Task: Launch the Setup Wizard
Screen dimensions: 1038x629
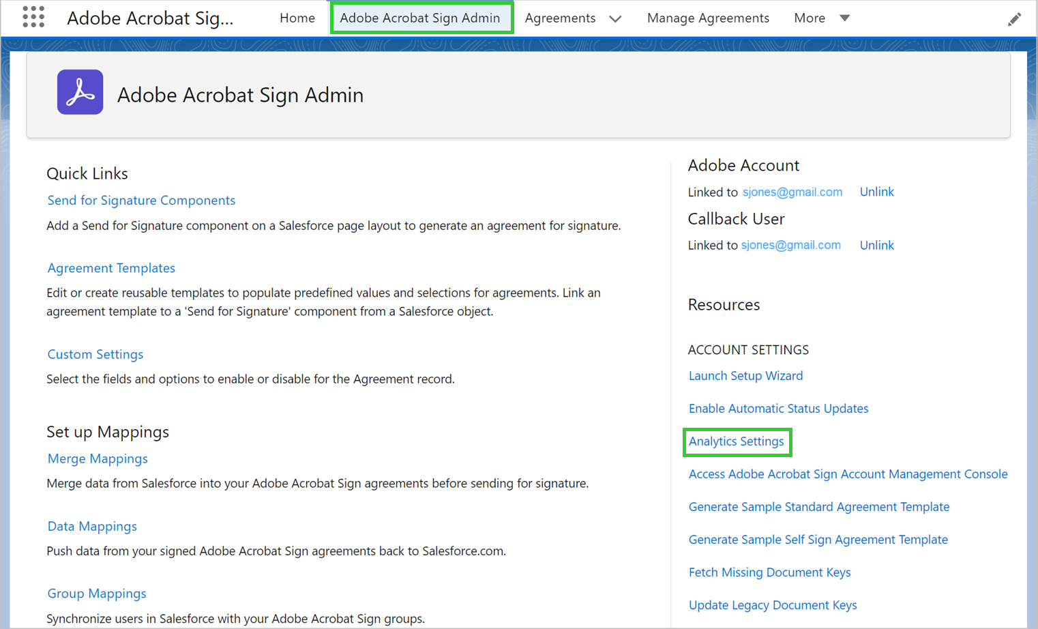Action: click(745, 375)
